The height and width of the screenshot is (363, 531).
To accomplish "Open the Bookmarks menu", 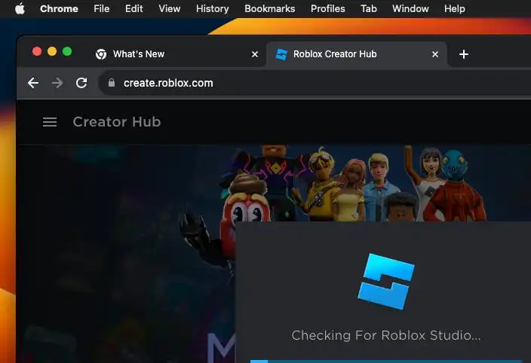I will coord(269,8).
